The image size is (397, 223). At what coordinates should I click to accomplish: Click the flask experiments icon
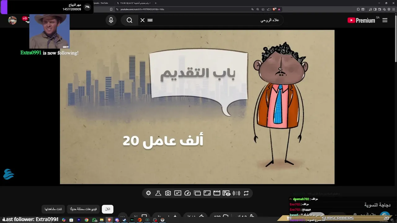pos(158,193)
